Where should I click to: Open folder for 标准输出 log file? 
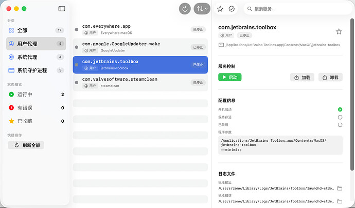340,188
